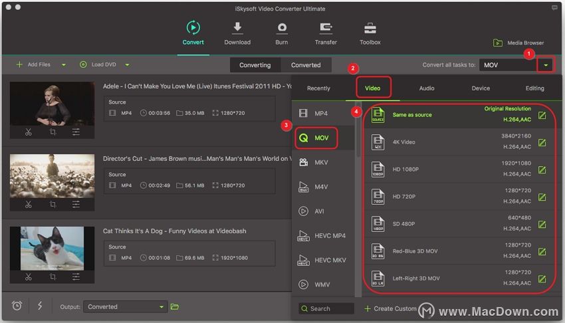
Task: Trim the Adele video with scissors icon
Action: [29, 132]
